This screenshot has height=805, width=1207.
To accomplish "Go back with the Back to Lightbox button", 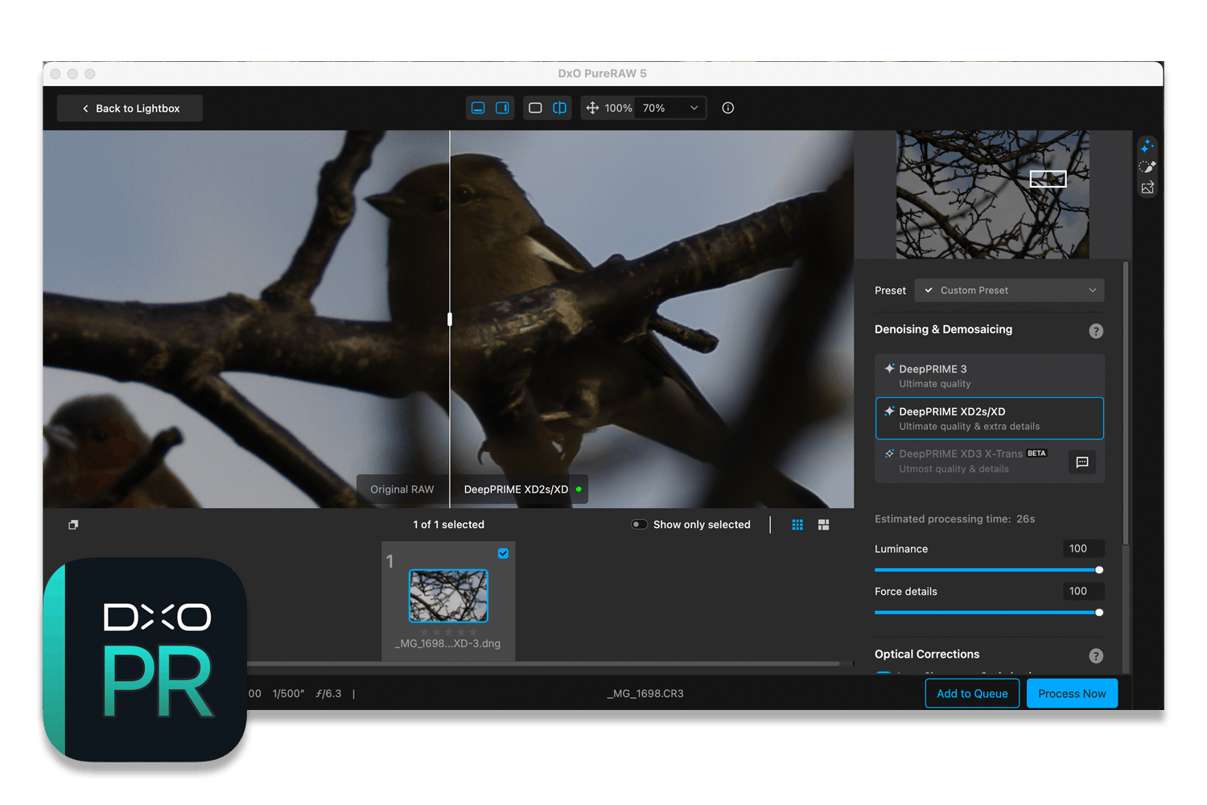I will [130, 109].
